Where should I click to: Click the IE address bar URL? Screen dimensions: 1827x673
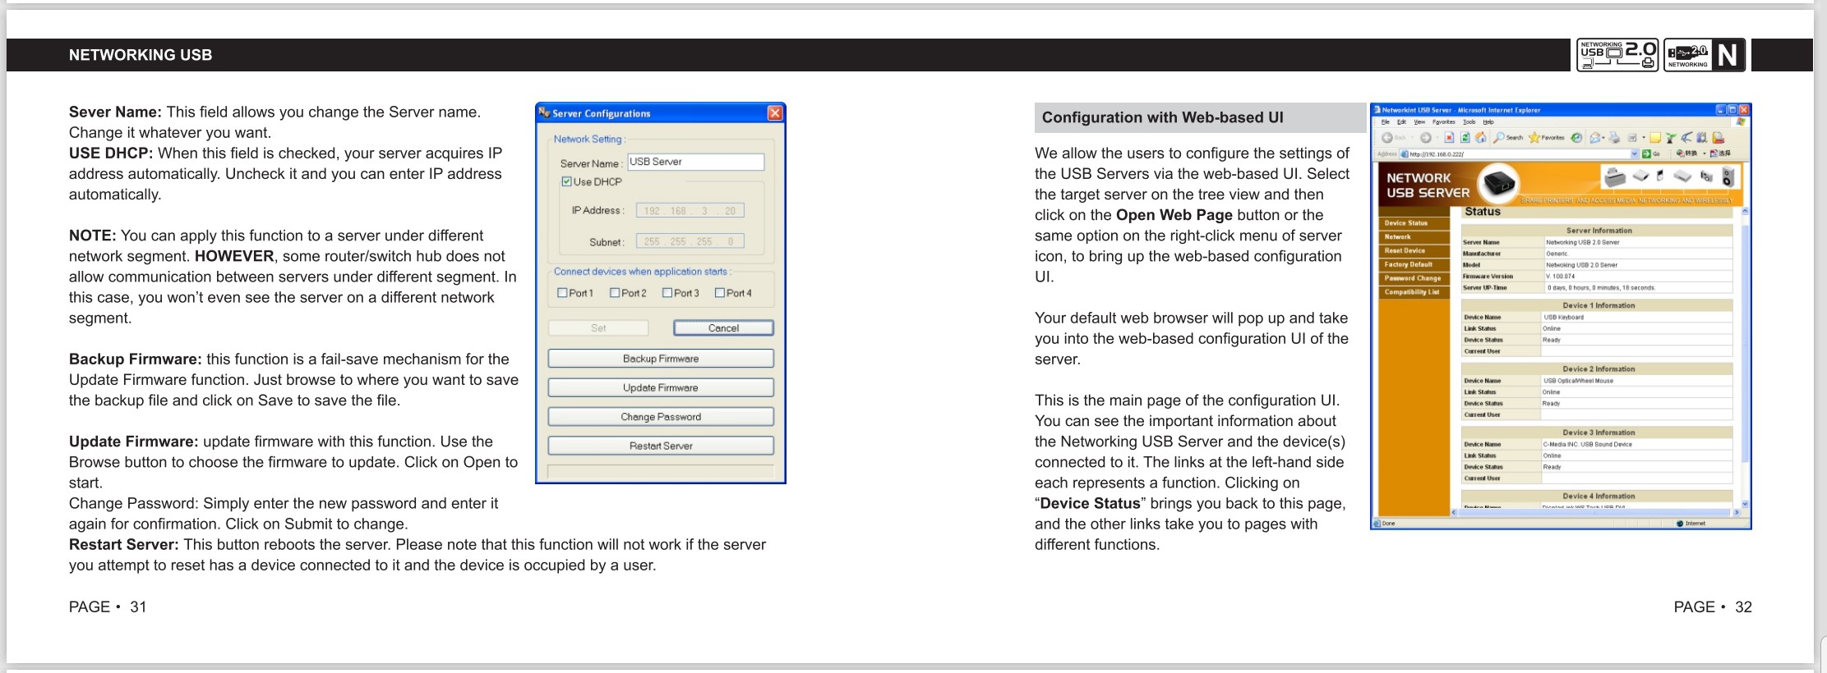[1437, 154]
